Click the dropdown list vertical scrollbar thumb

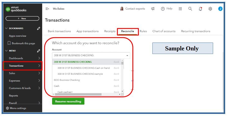pyautogui.click(x=122, y=63)
